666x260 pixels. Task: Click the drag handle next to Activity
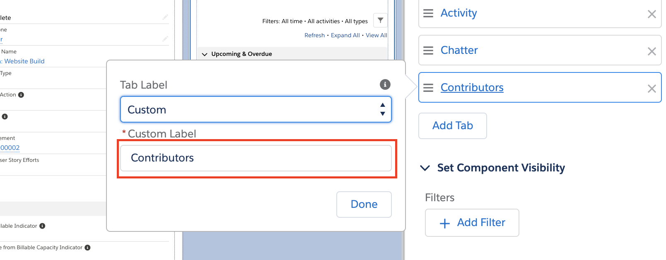(428, 13)
